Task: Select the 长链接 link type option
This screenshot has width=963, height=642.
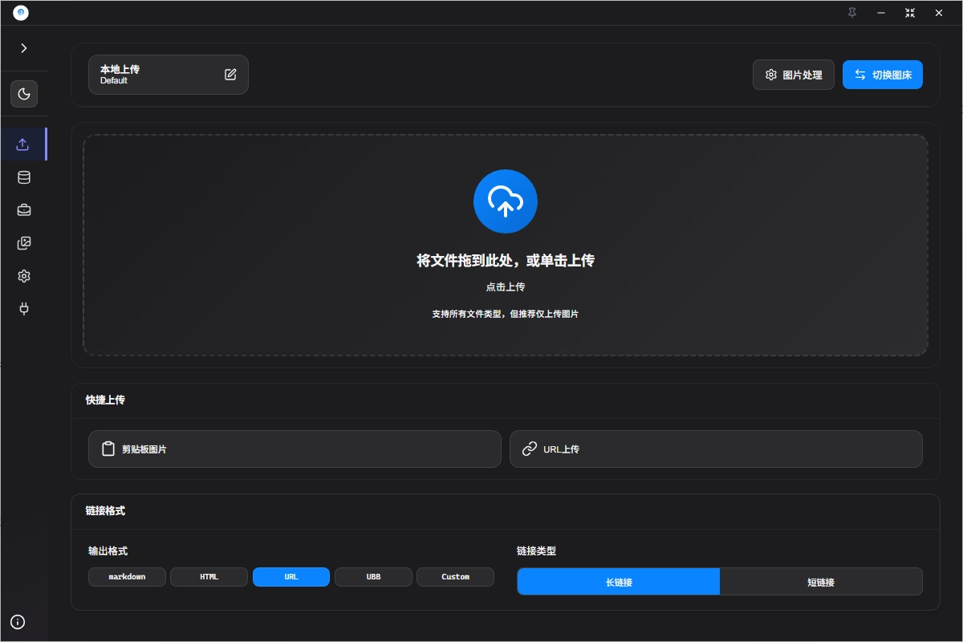Action: [x=618, y=581]
